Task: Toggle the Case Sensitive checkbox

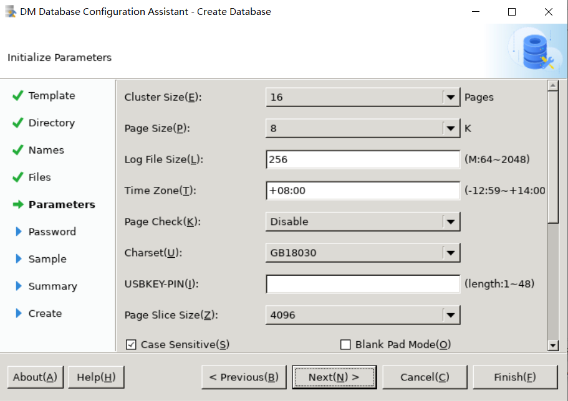Action: point(132,344)
